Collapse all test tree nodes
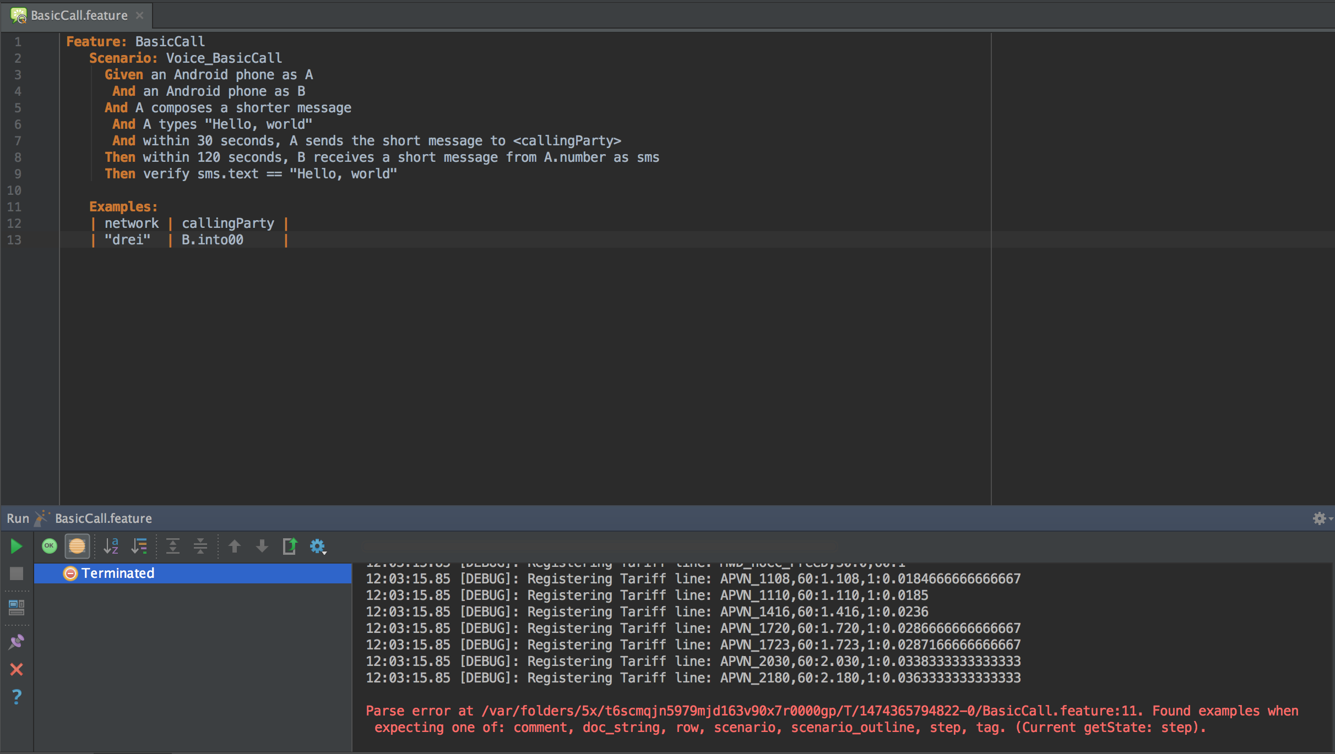Image resolution: width=1335 pixels, height=754 pixels. pos(200,546)
